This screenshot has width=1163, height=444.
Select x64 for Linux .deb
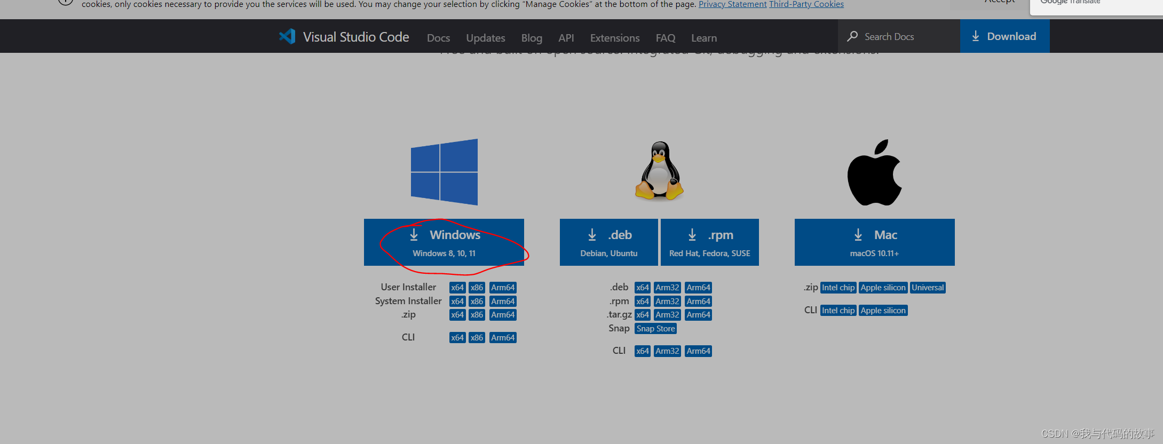(x=643, y=288)
